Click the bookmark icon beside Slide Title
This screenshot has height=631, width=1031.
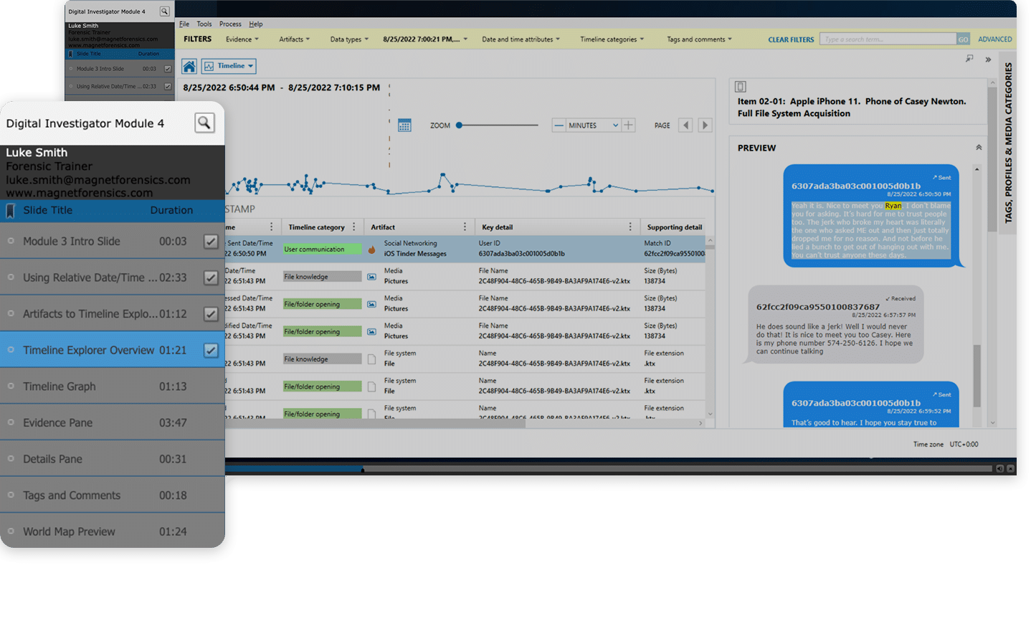tap(10, 211)
